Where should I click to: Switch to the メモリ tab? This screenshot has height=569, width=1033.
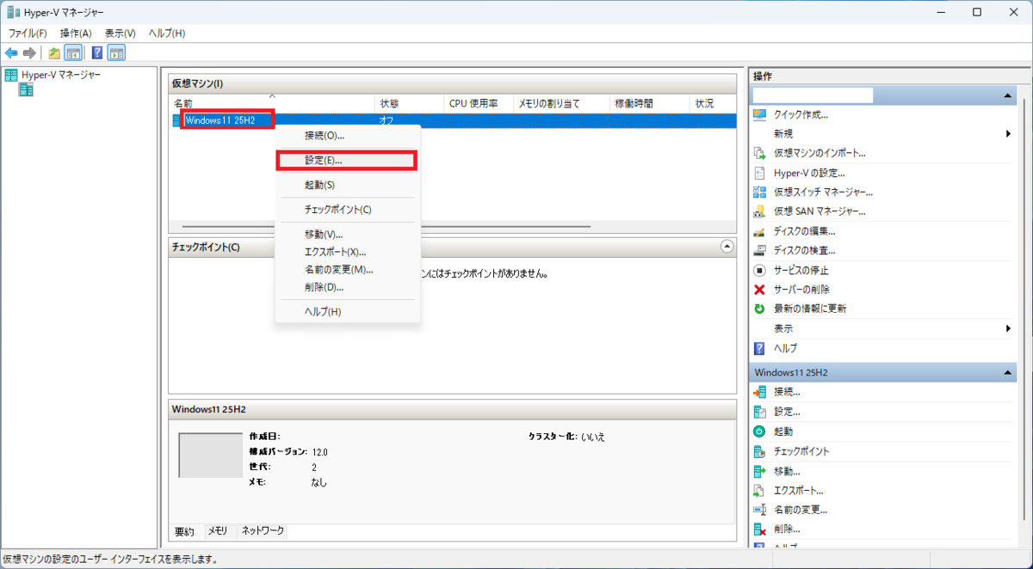pos(216,531)
